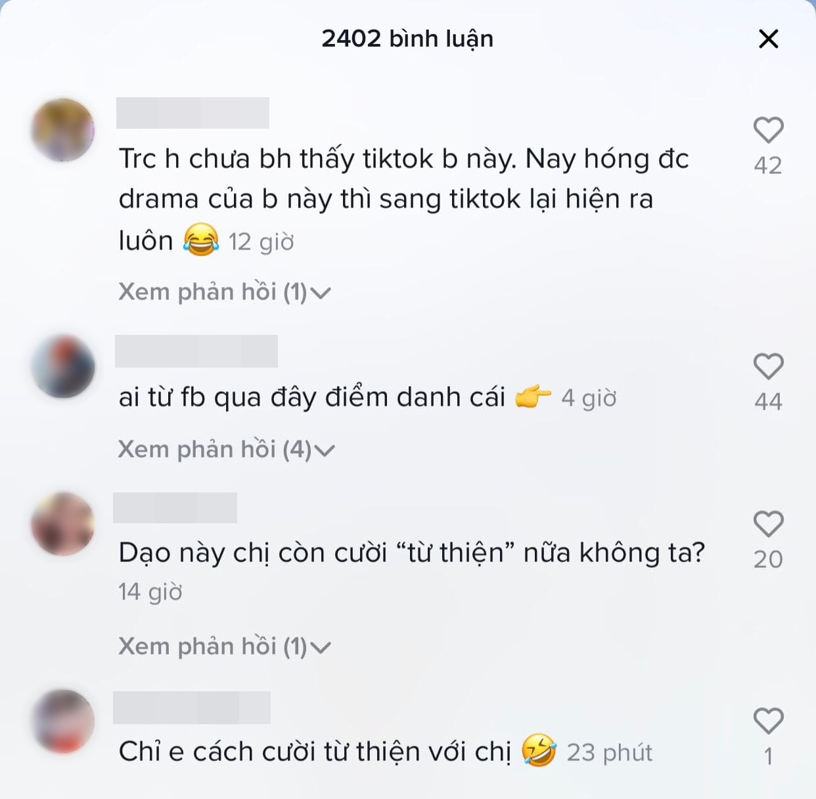
Task: Show the 4 replies under 'điểm danh' comment
Action: [226, 450]
